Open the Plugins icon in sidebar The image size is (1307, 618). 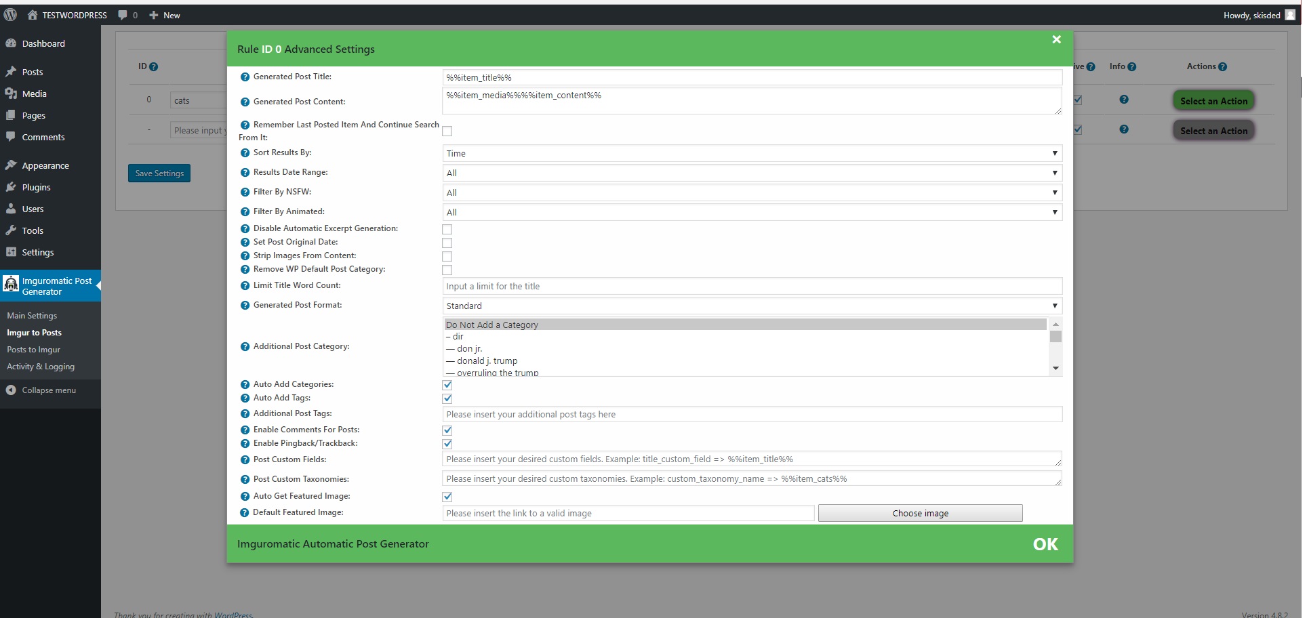tap(12, 187)
